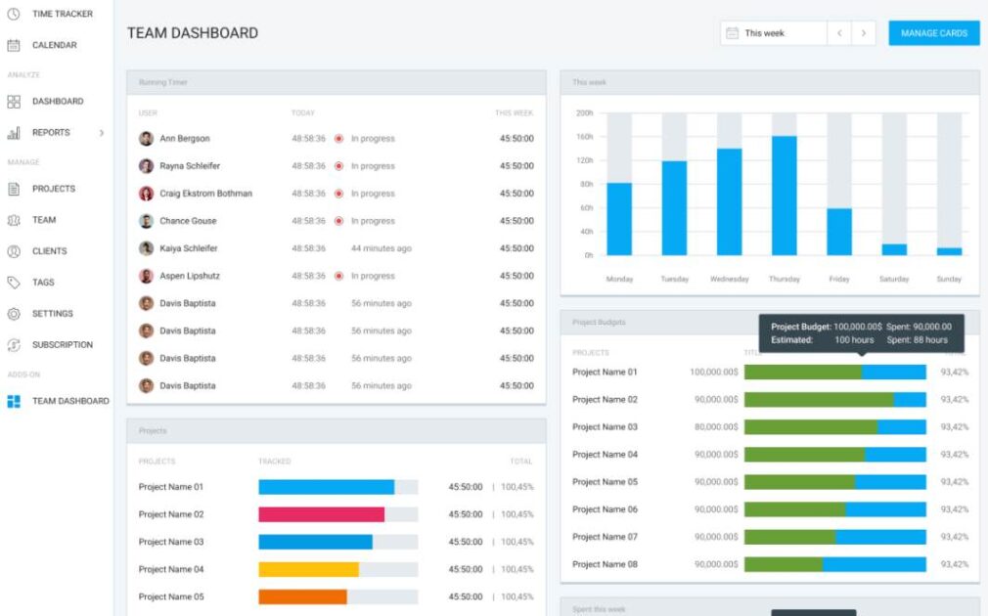This screenshot has width=988, height=616.
Task: Click the Dashboard grid icon
Action: tap(14, 102)
